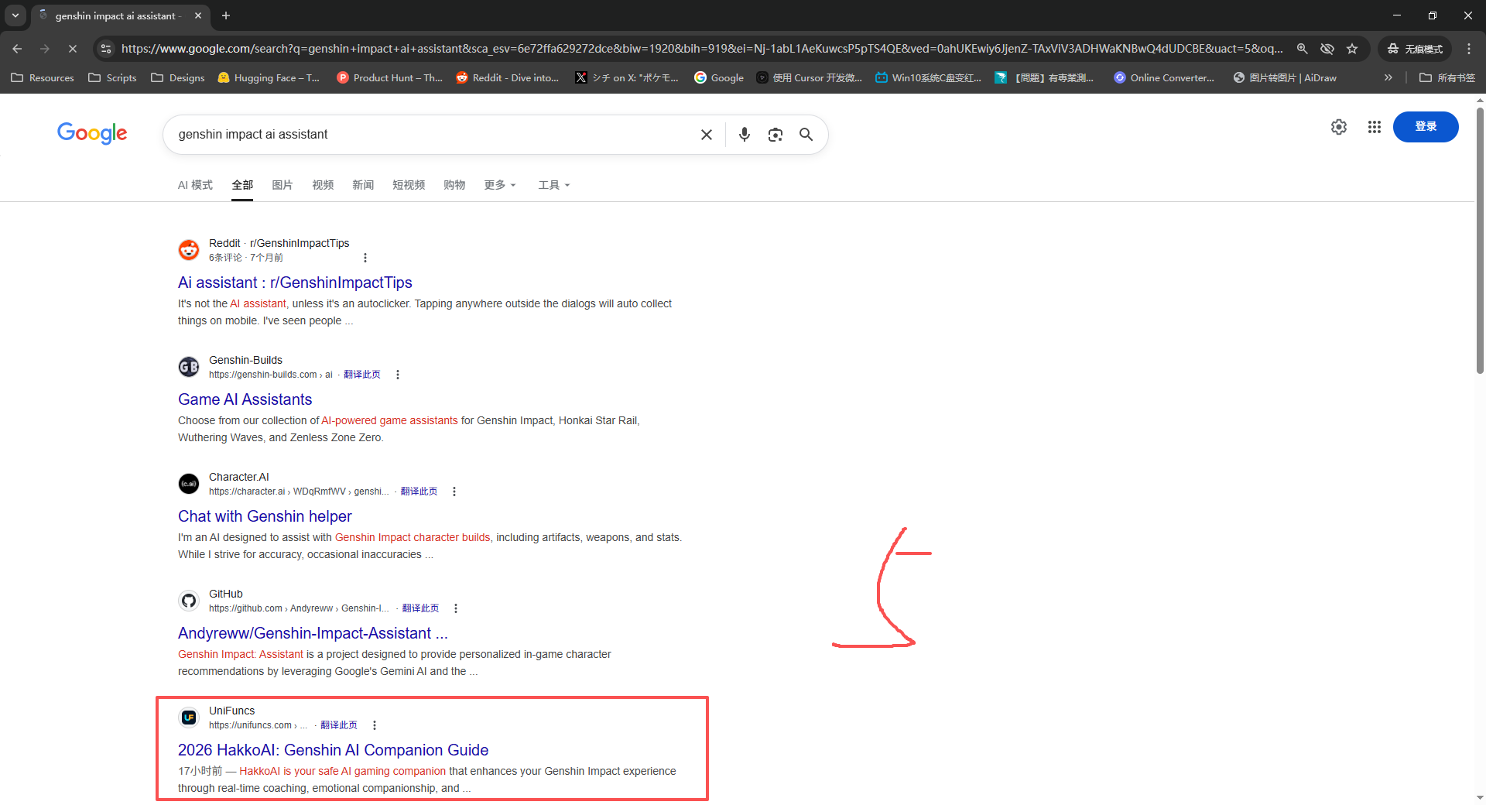The height and width of the screenshot is (805, 1486).
Task: Click the Google logo
Action: pyautogui.click(x=92, y=133)
